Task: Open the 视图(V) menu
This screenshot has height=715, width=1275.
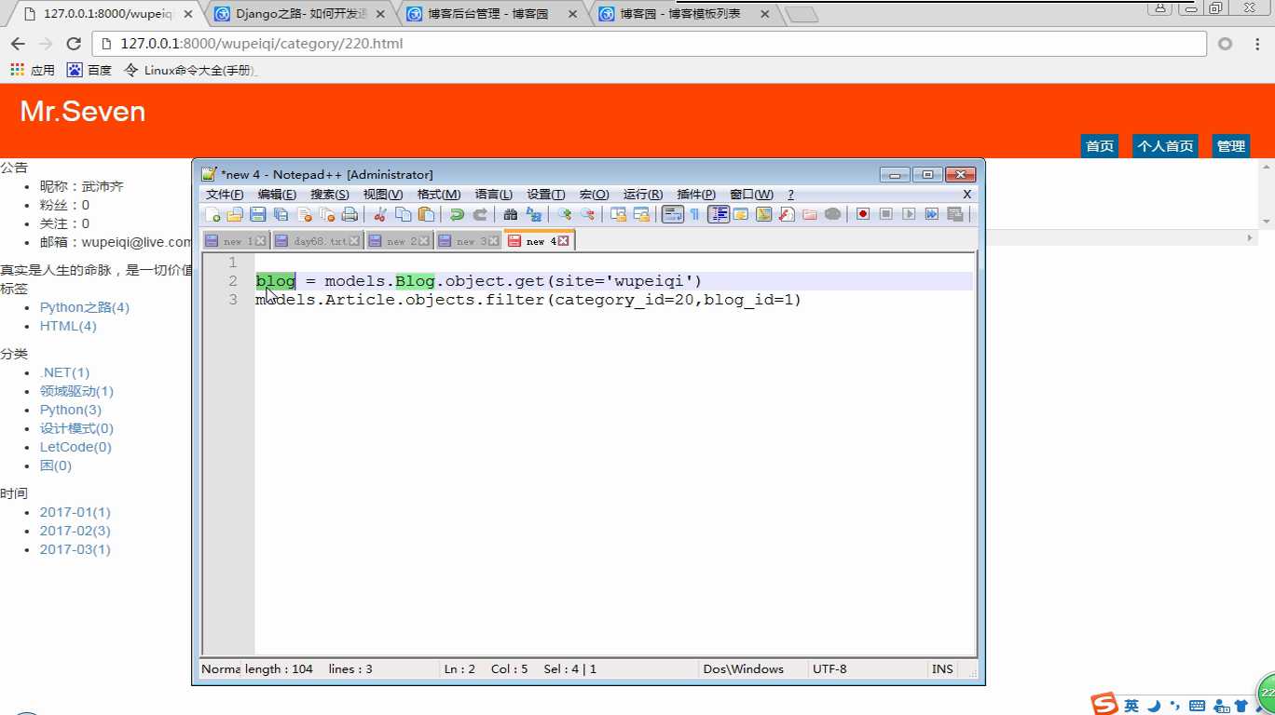Action: pyautogui.click(x=383, y=195)
